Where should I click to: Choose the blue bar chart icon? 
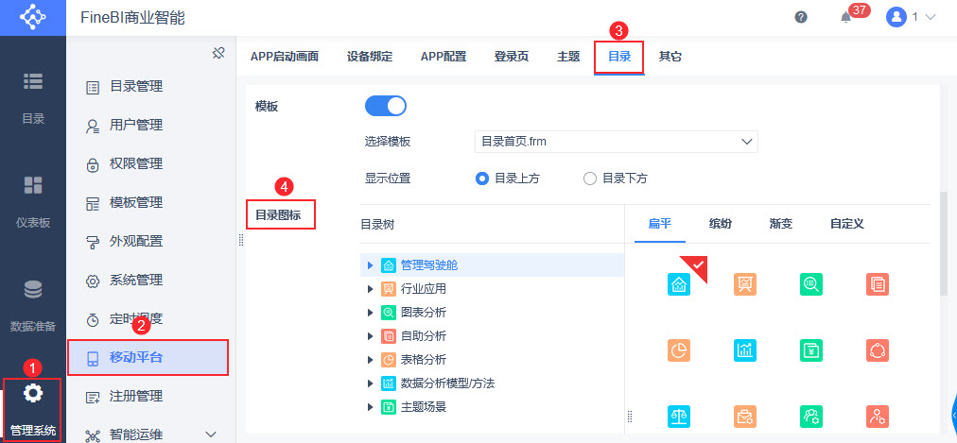coord(745,349)
